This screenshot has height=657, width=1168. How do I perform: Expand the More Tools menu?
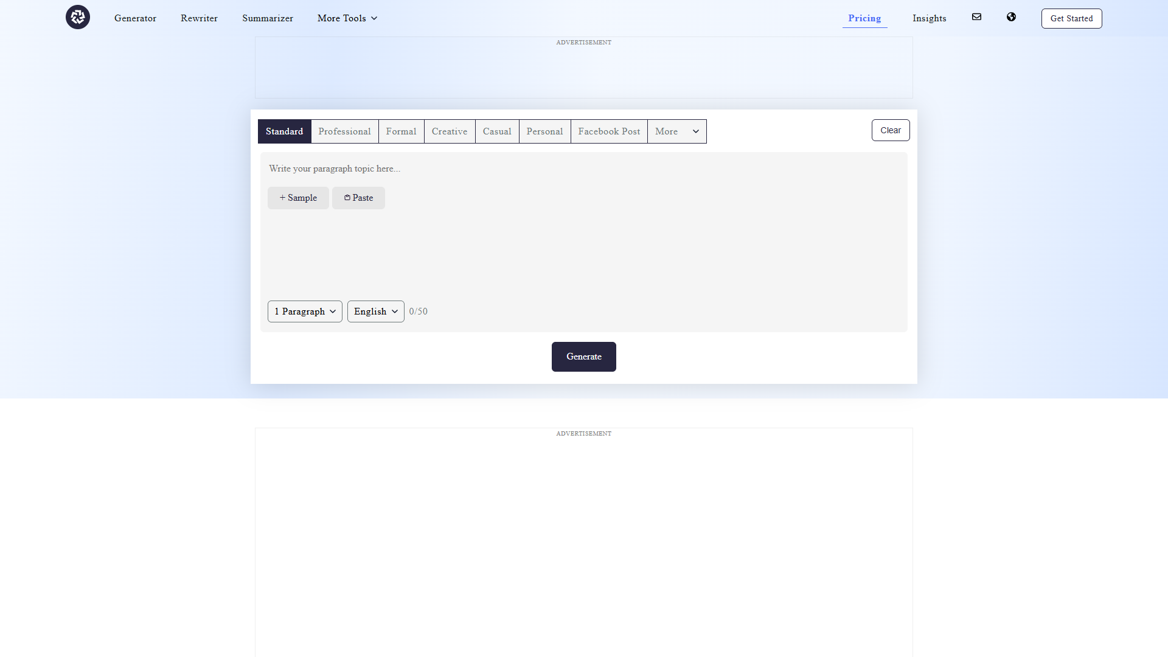[347, 18]
